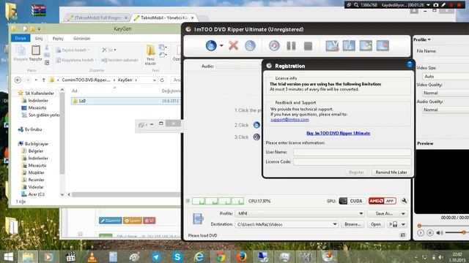
Task: Click the explorer horizontal scrollbar
Action: [x=126, y=194]
